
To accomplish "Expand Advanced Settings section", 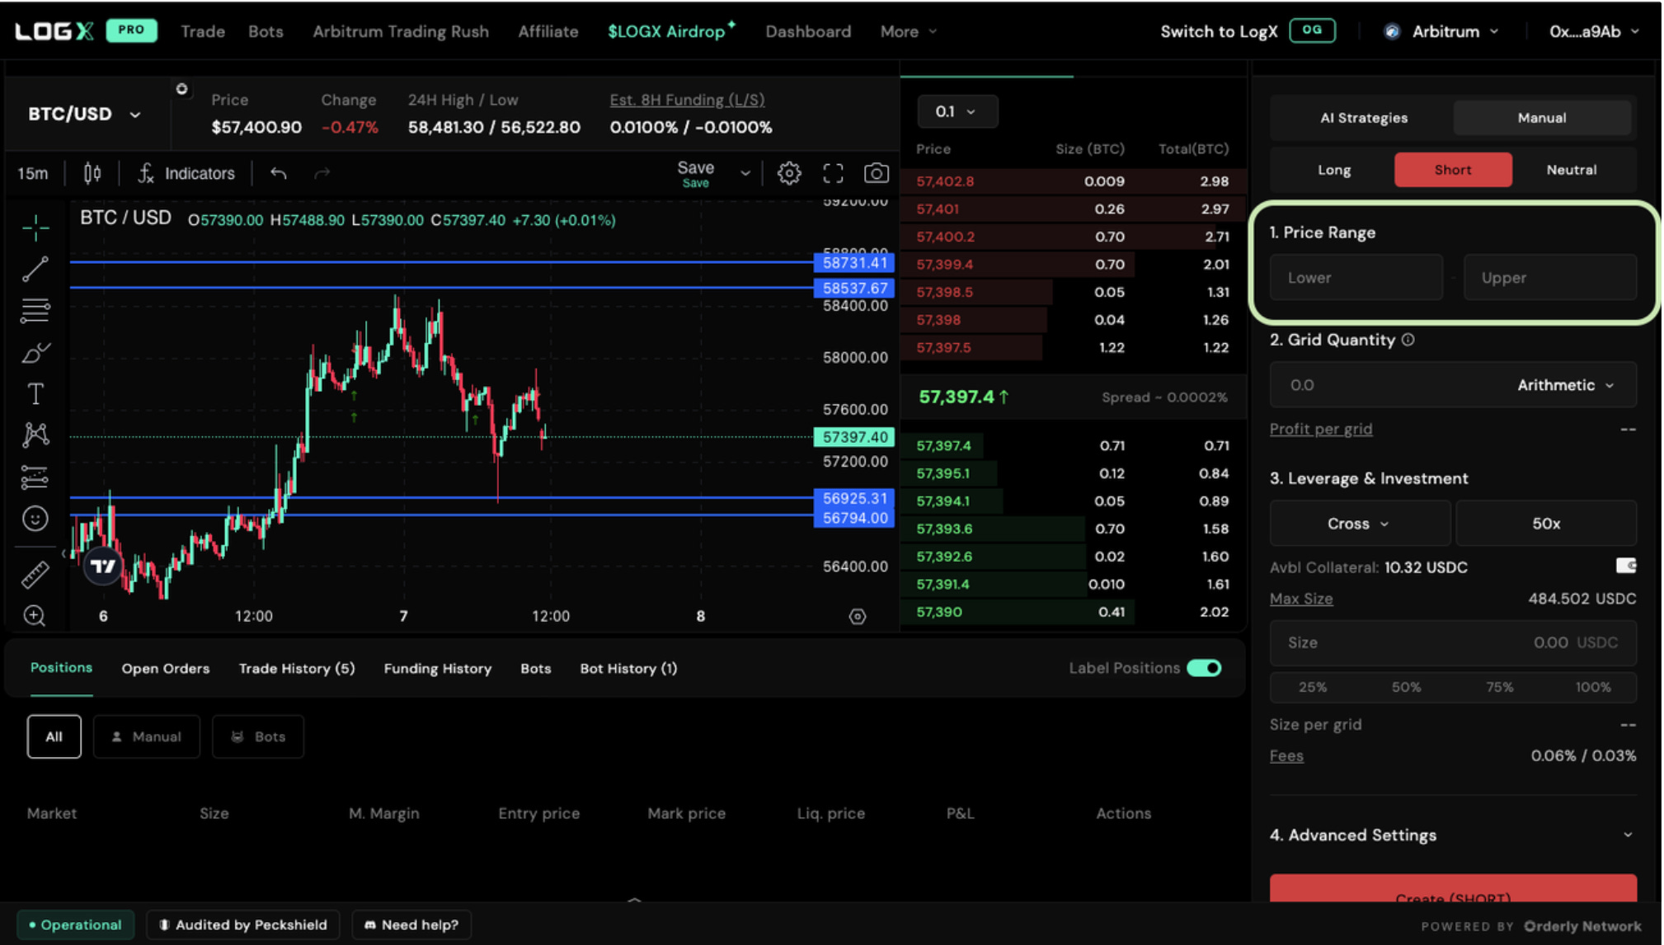I will point(1453,835).
